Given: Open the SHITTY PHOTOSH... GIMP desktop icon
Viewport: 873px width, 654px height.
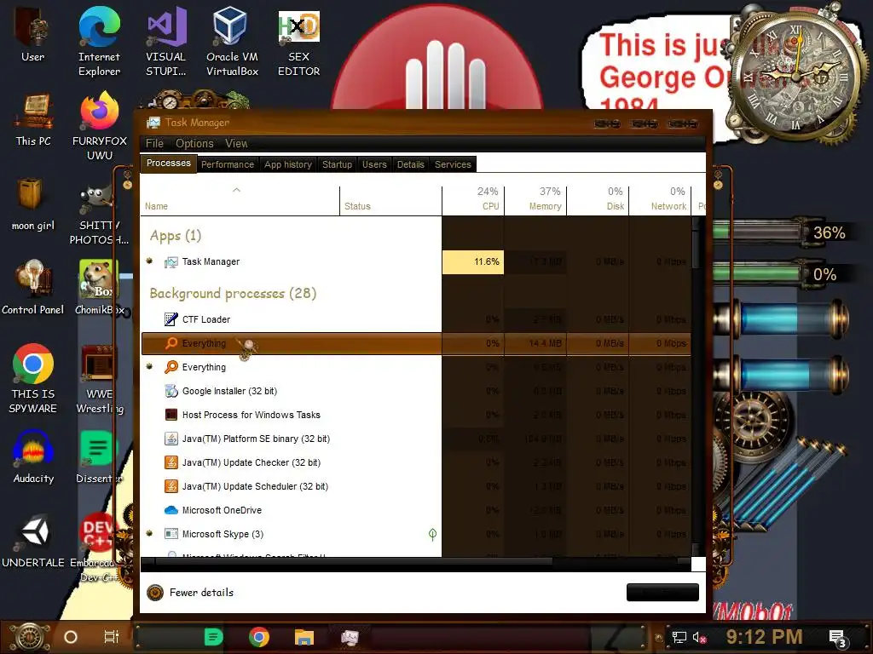Looking at the screenshot, I should (99, 215).
